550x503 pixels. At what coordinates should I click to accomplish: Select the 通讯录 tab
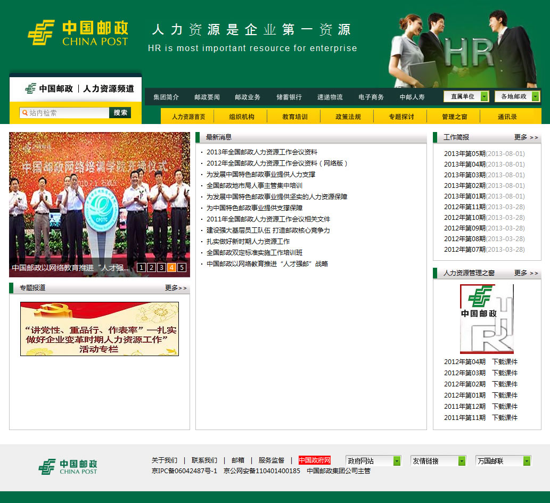click(507, 117)
